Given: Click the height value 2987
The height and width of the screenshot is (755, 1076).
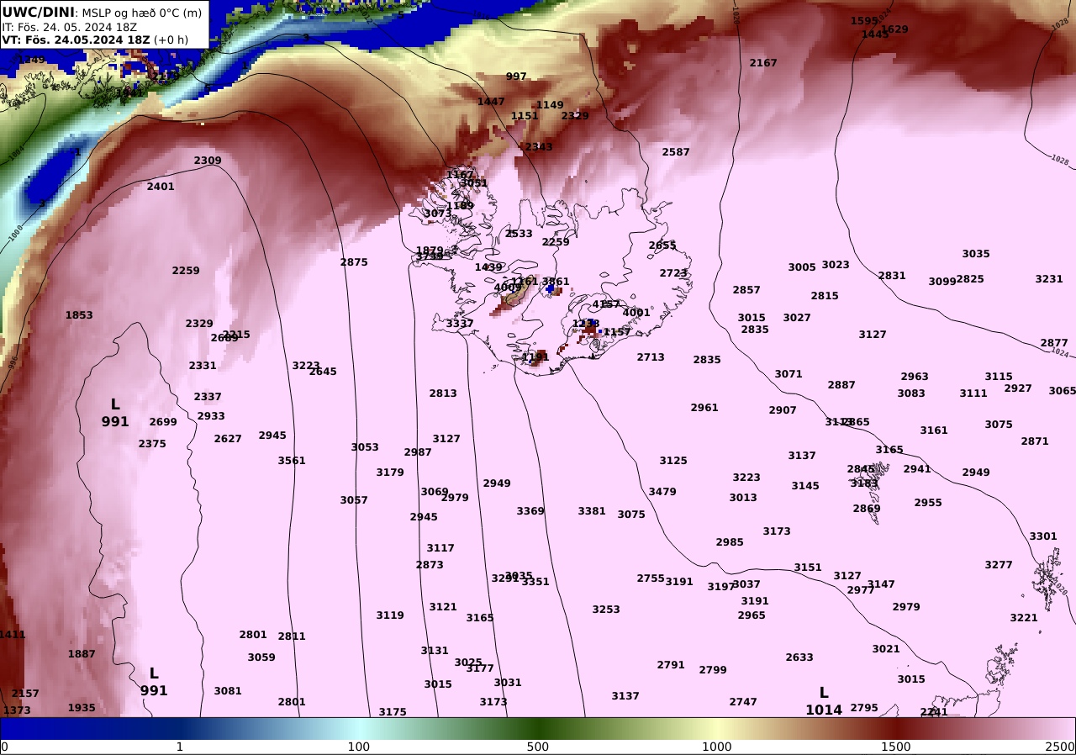Looking at the screenshot, I should coord(418,452).
